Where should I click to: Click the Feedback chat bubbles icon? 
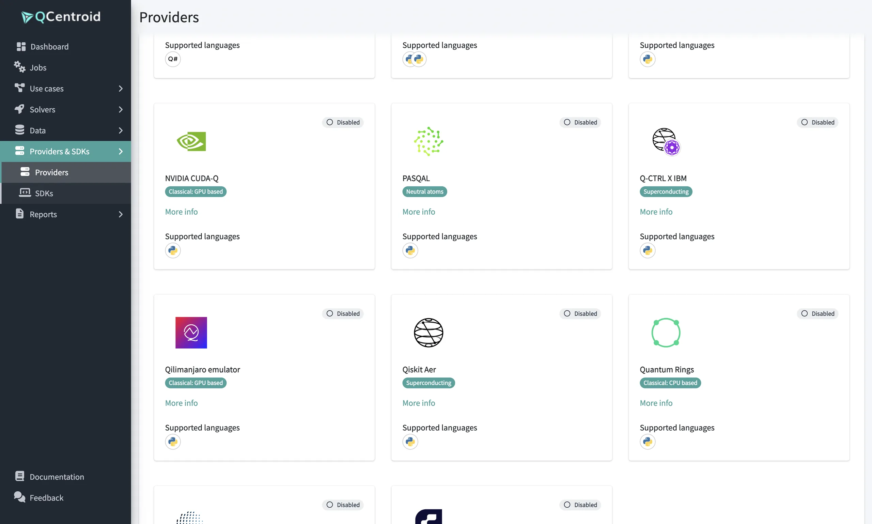tap(19, 497)
